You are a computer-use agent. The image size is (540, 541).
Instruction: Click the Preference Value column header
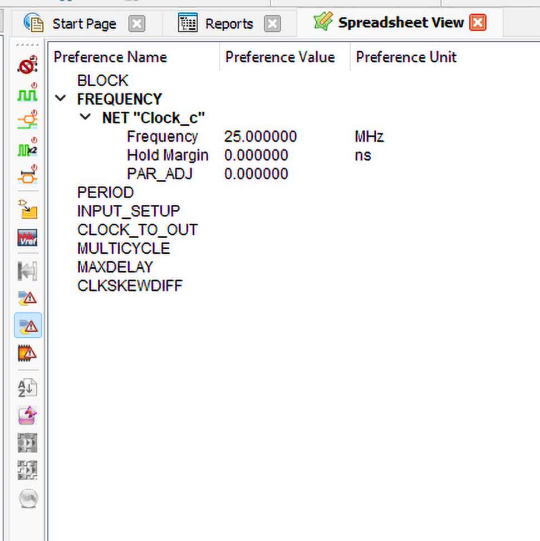[x=279, y=57]
